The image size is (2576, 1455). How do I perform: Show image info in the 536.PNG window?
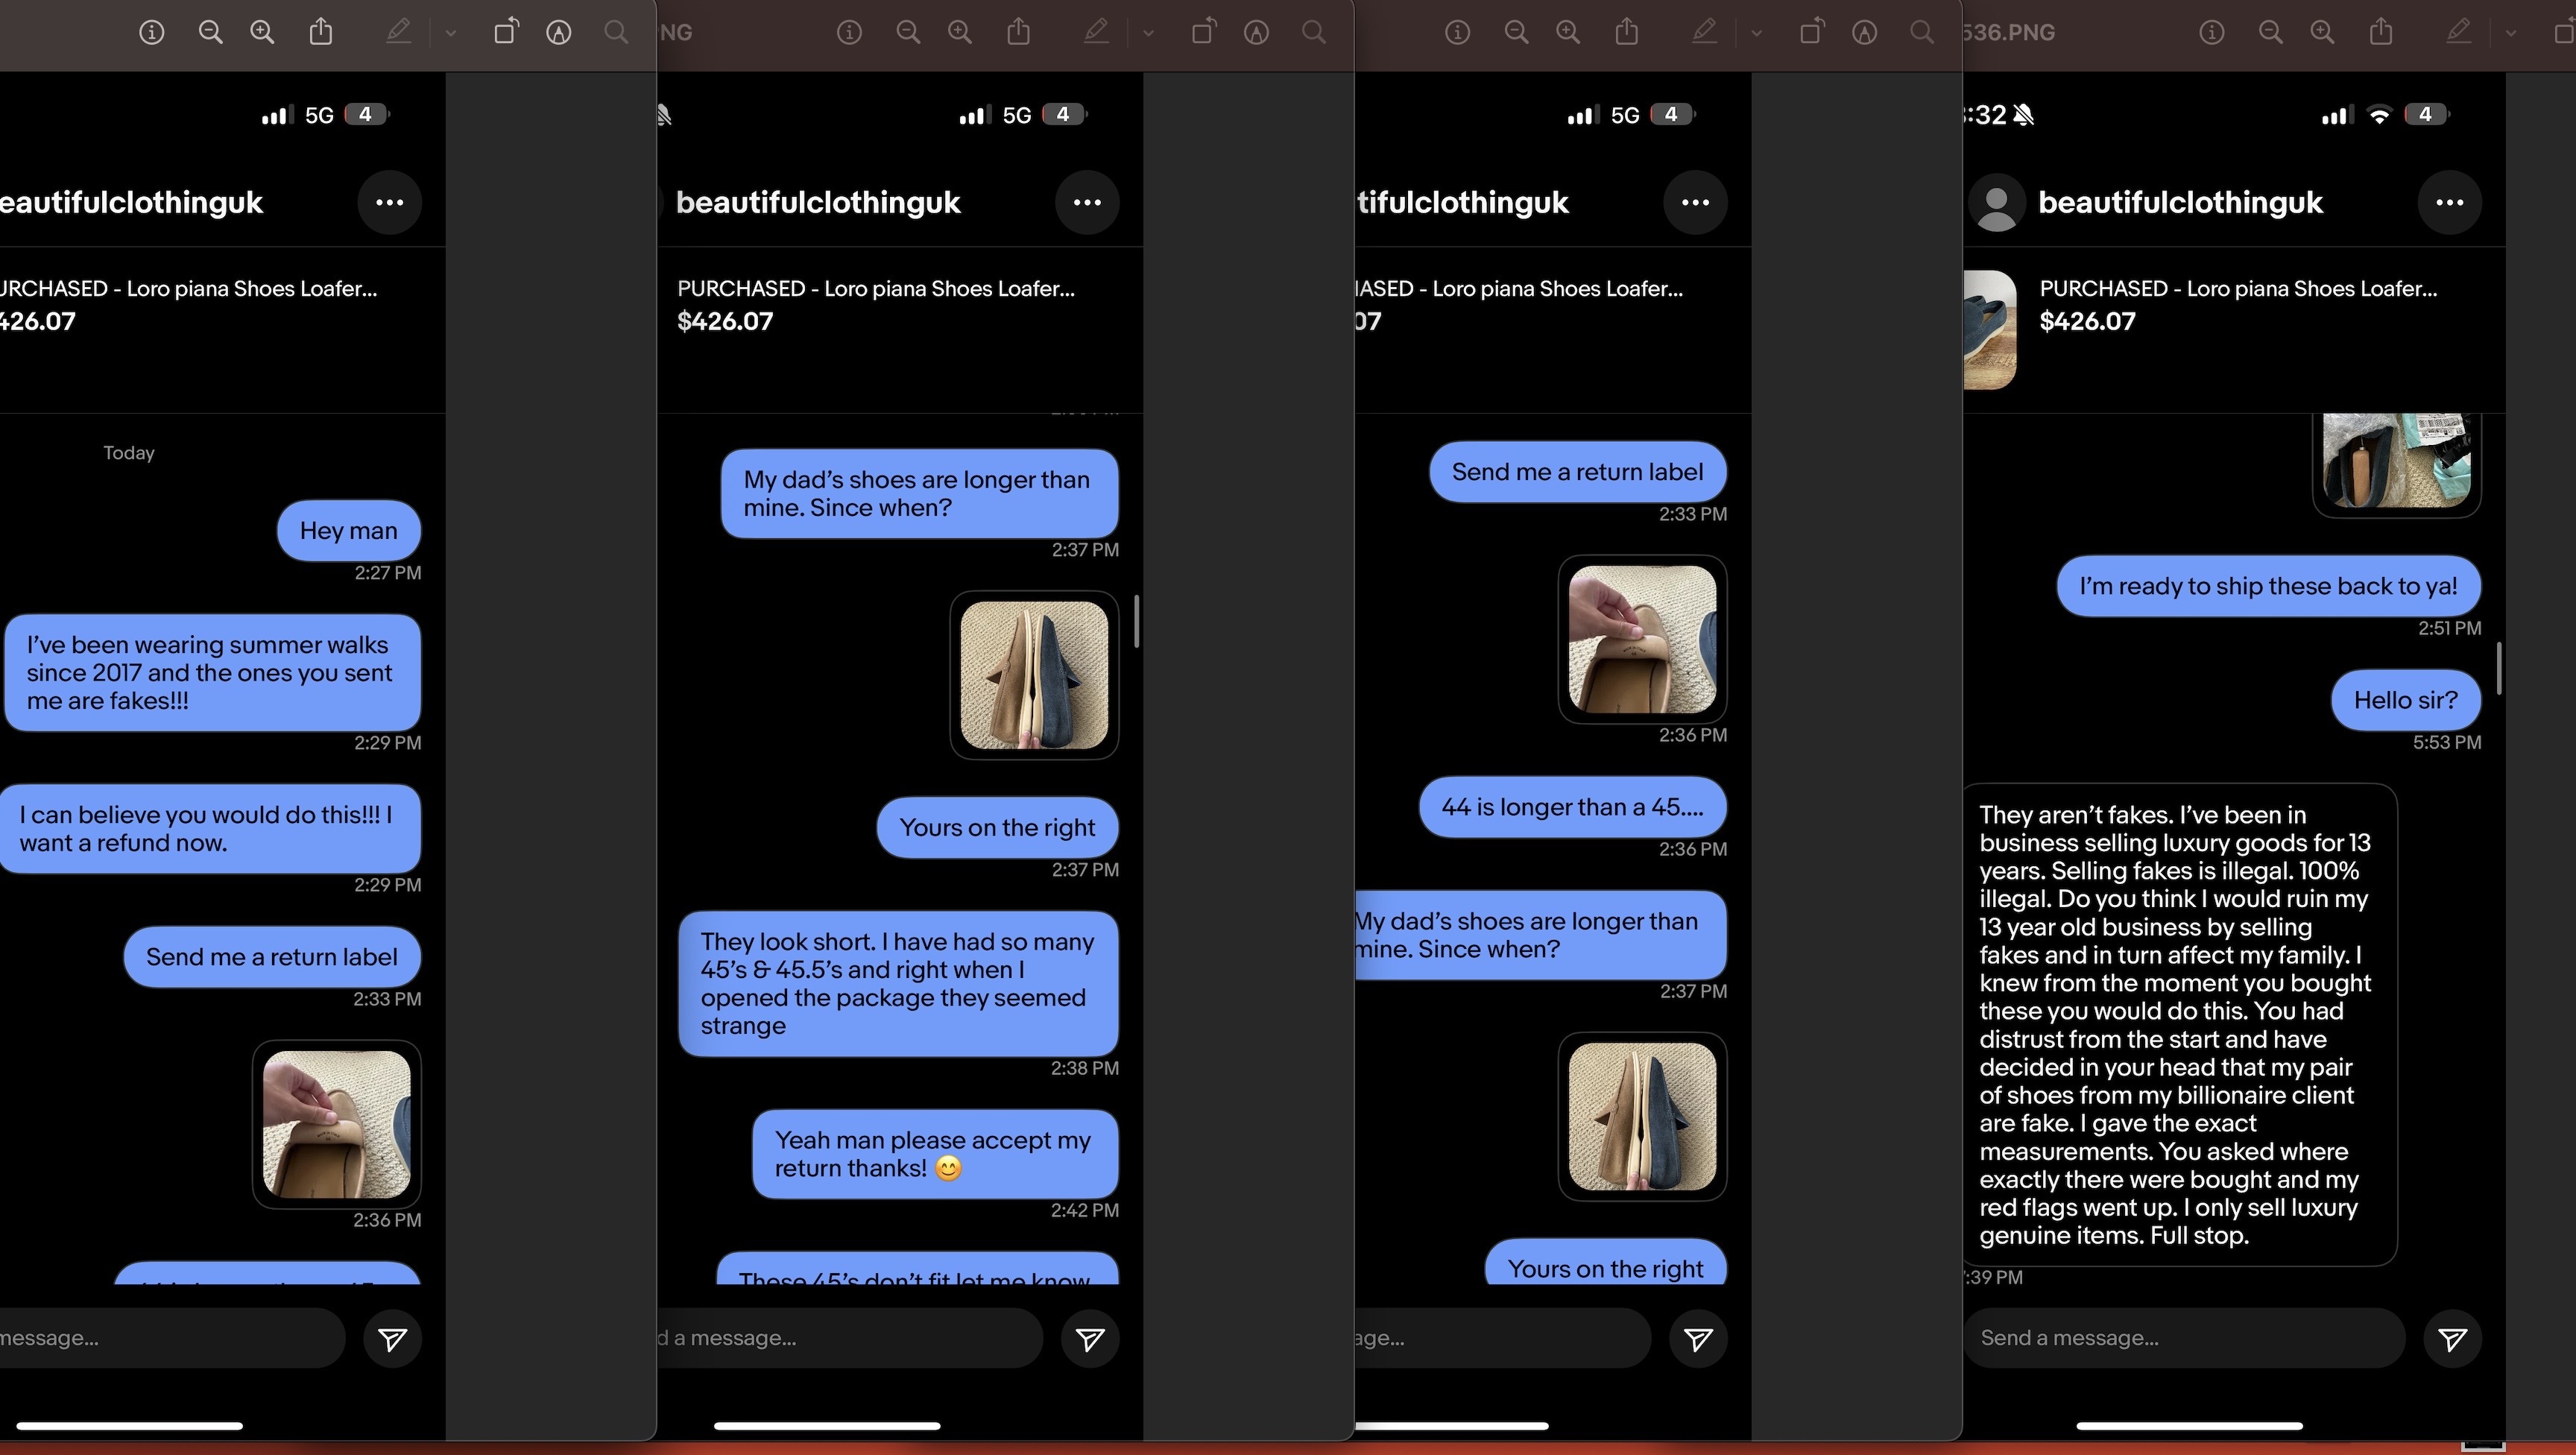pyautogui.click(x=2212, y=33)
